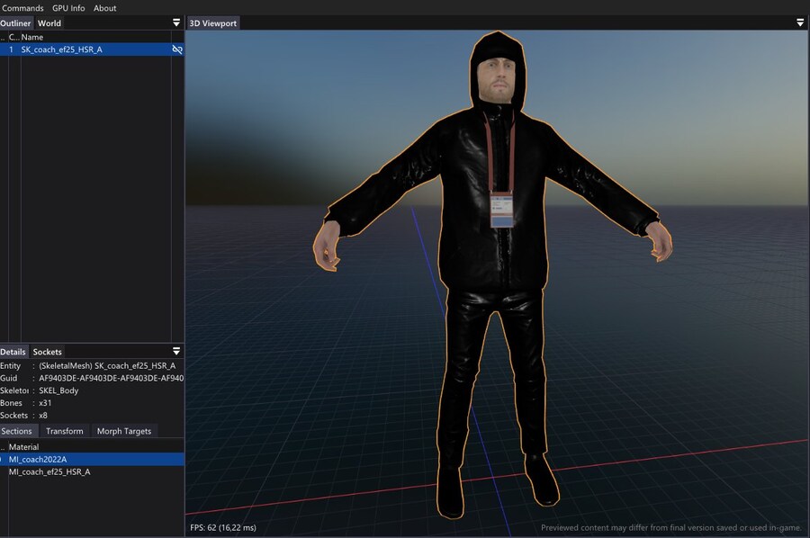Open the GPU Info menu
Viewport: 810px width, 538px height.
click(68, 8)
